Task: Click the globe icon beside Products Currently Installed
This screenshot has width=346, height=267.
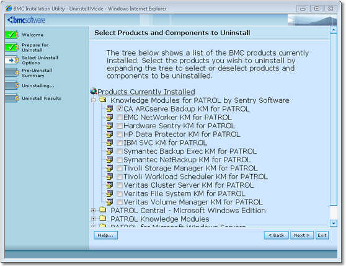Action: click(94, 91)
